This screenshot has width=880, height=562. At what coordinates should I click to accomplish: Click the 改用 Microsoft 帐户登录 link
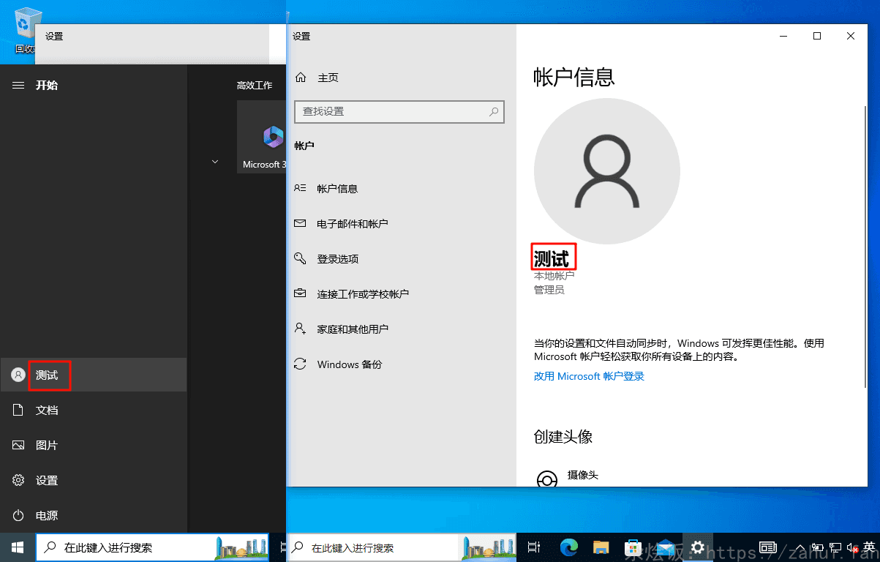coord(589,376)
